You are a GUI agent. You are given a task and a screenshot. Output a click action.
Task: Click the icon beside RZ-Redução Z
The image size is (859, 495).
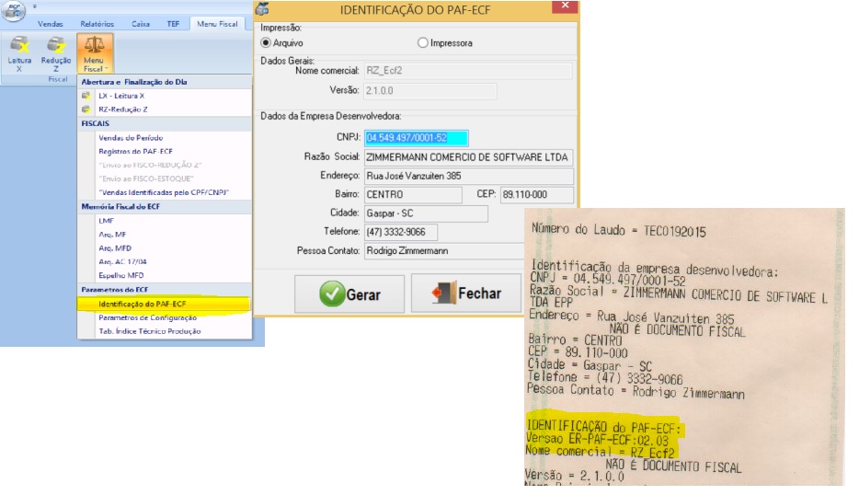click(86, 109)
